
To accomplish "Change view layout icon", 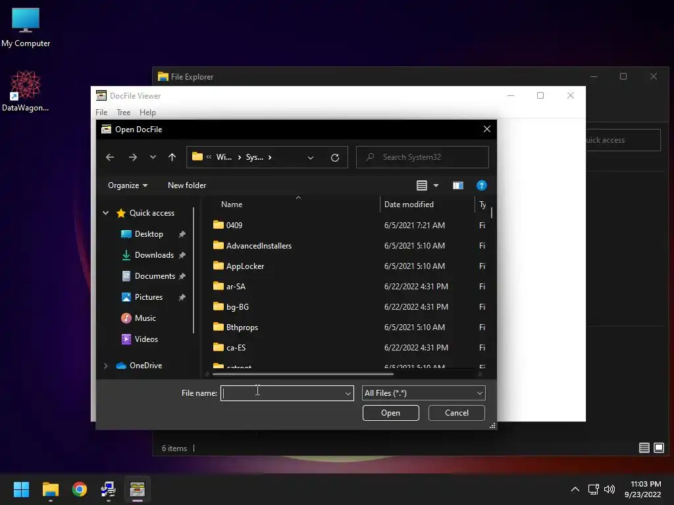I will (x=422, y=185).
